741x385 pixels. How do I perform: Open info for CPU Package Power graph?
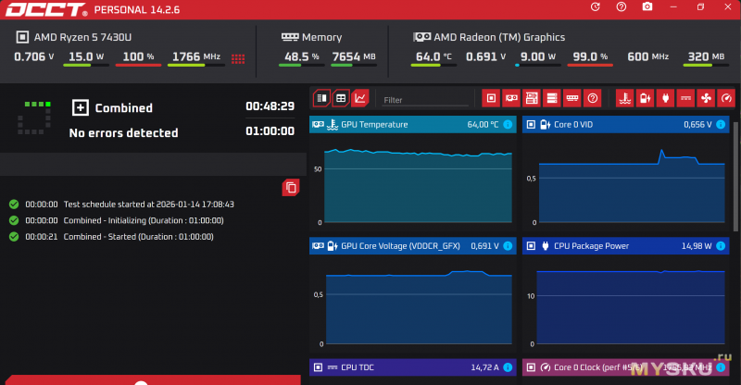click(x=720, y=246)
